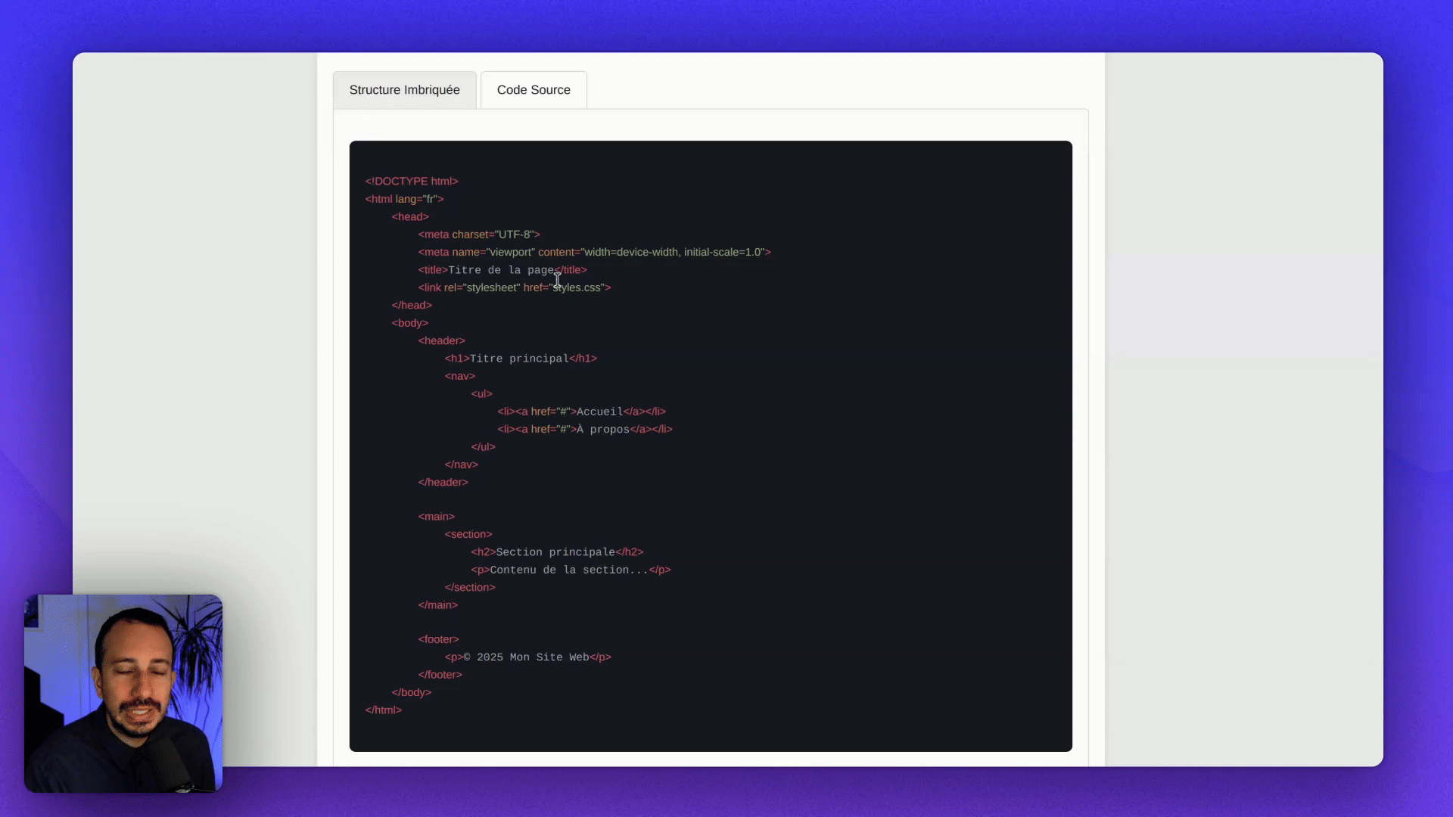Click the "Contenu de la section..." paragraph line

click(570, 570)
